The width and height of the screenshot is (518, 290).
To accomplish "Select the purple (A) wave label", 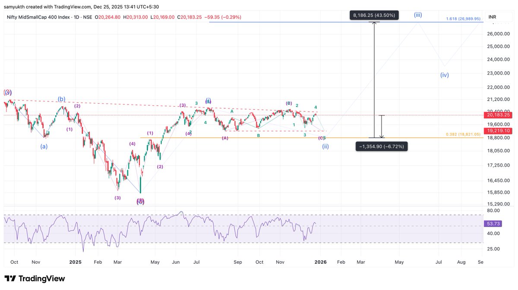I will [225, 138].
